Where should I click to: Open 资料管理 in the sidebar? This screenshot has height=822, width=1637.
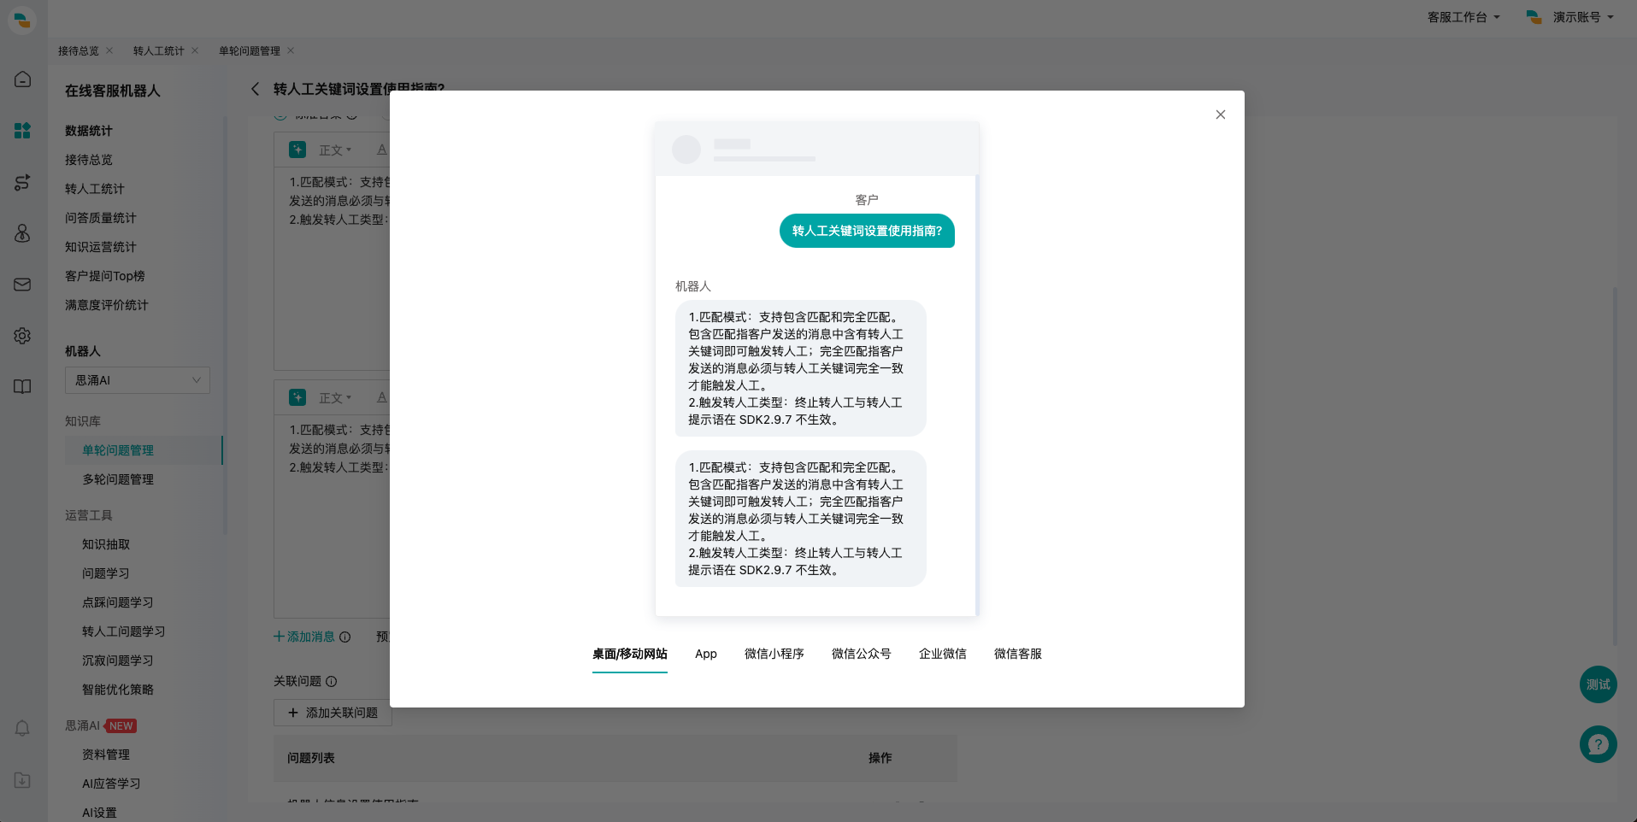(x=106, y=754)
